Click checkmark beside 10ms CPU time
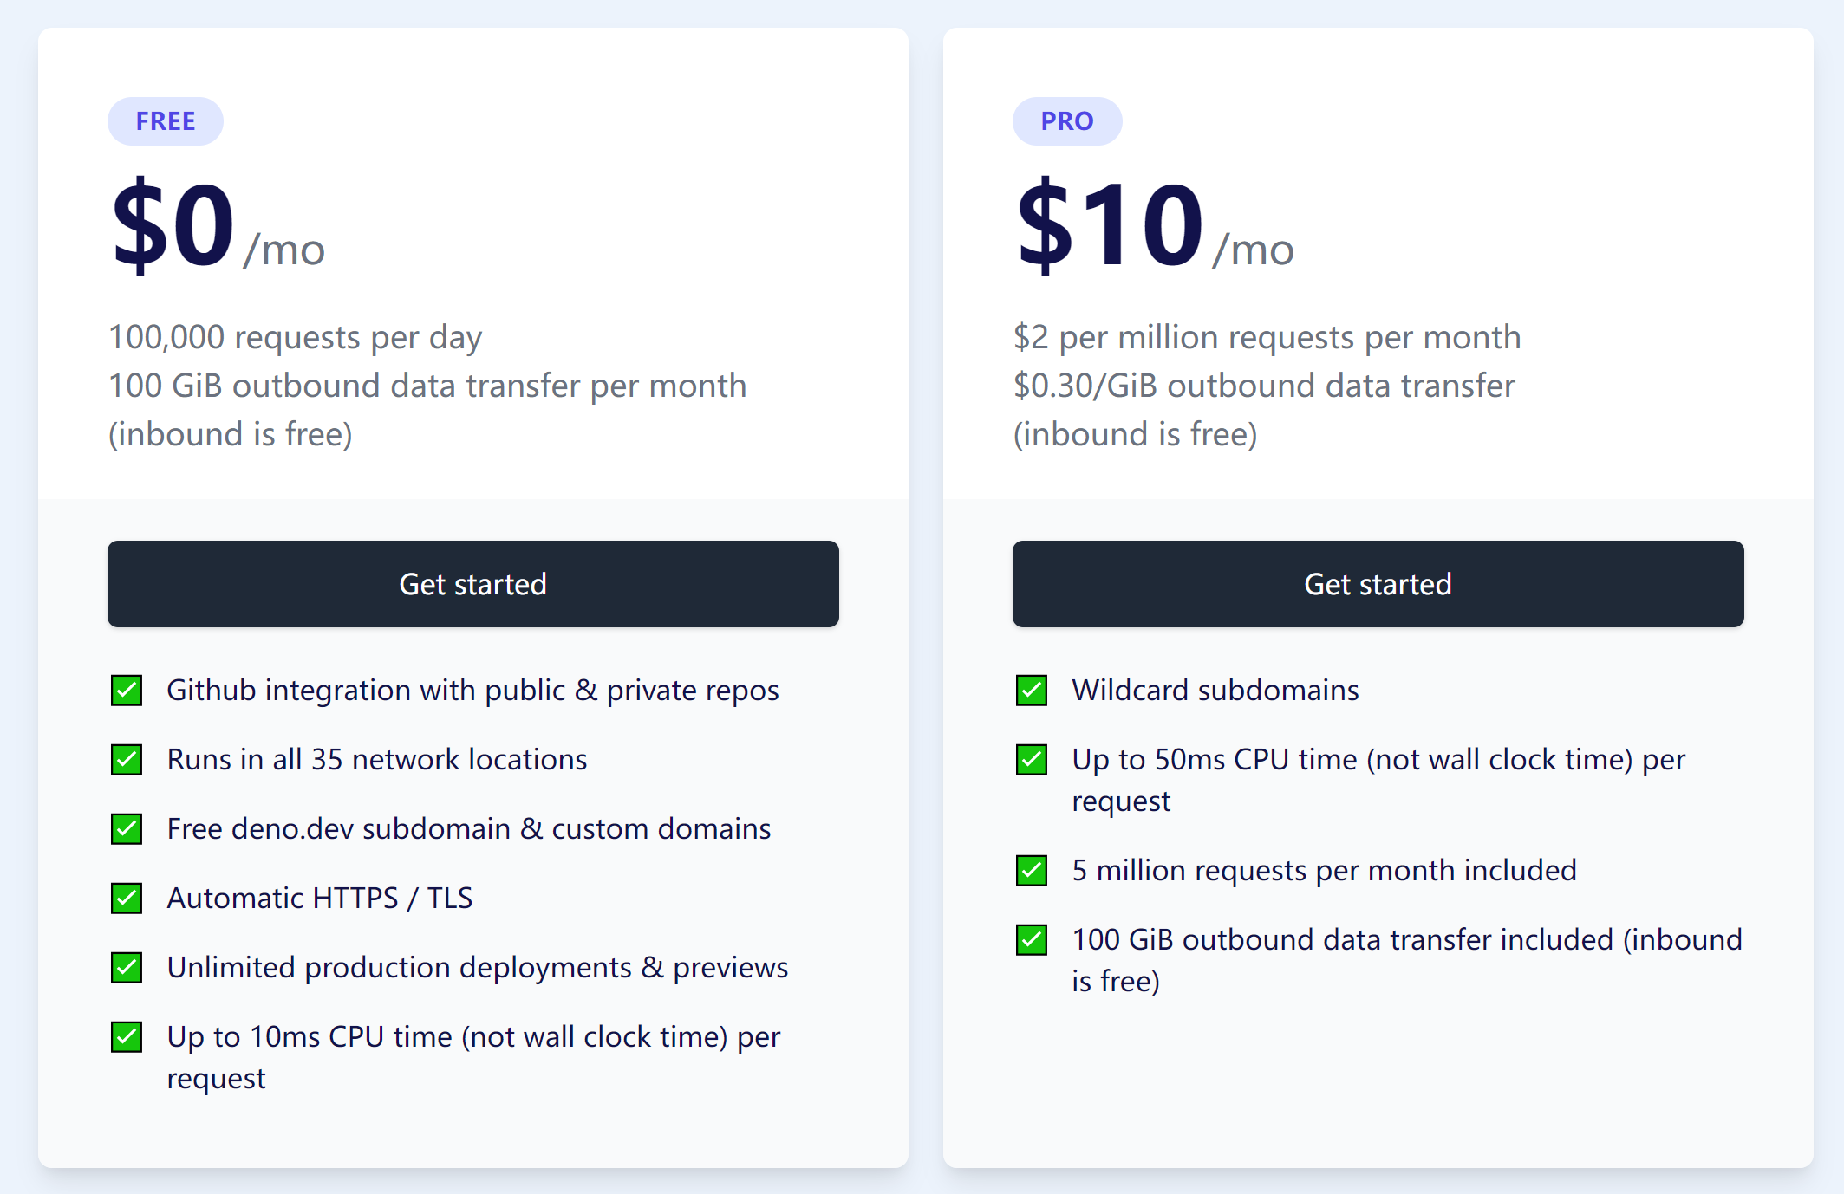The image size is (1844, 1194). click(127, 1037)
